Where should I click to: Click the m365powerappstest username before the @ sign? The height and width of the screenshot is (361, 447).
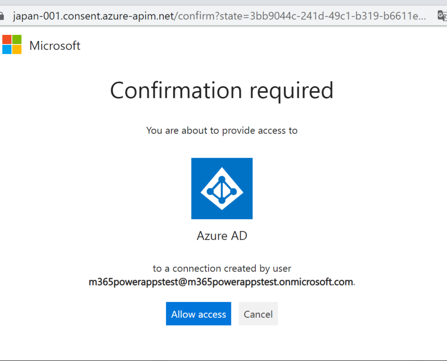pos(131,282)
